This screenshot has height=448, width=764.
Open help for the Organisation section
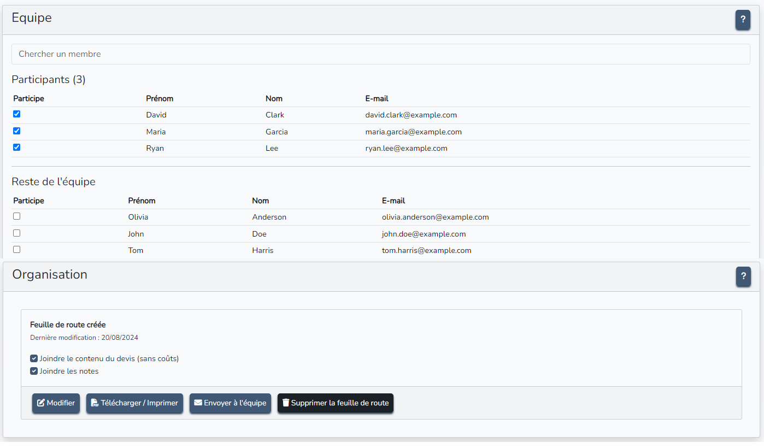click(x=743, y=276)
